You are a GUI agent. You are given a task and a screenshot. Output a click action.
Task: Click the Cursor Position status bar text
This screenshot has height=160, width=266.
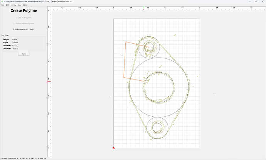[x=24, y=158]
